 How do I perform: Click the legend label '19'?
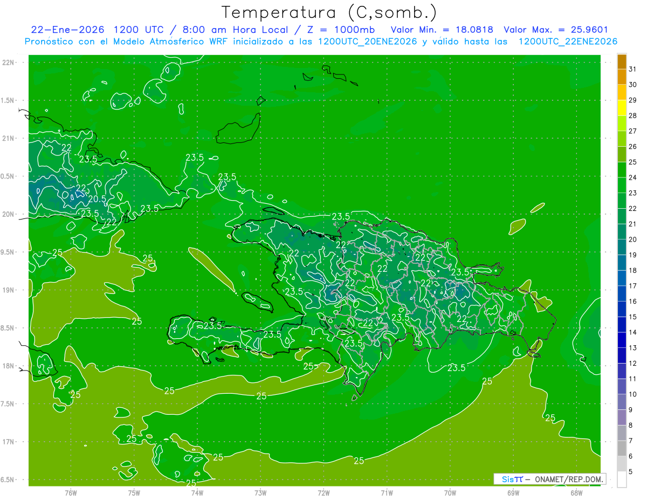point(632,255)
